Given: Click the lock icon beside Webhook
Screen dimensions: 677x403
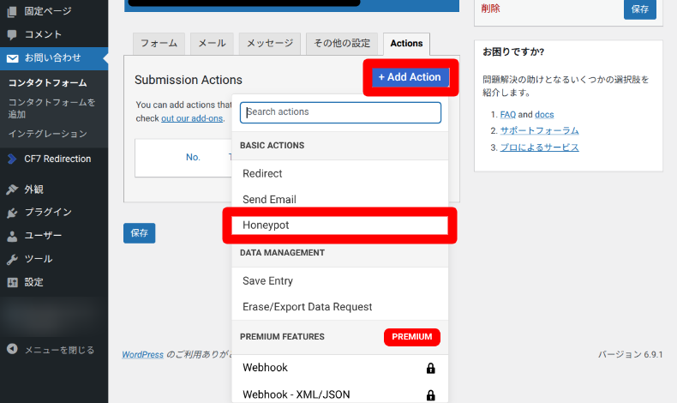Looking at the screenshot, I should [x=430, y=368].
